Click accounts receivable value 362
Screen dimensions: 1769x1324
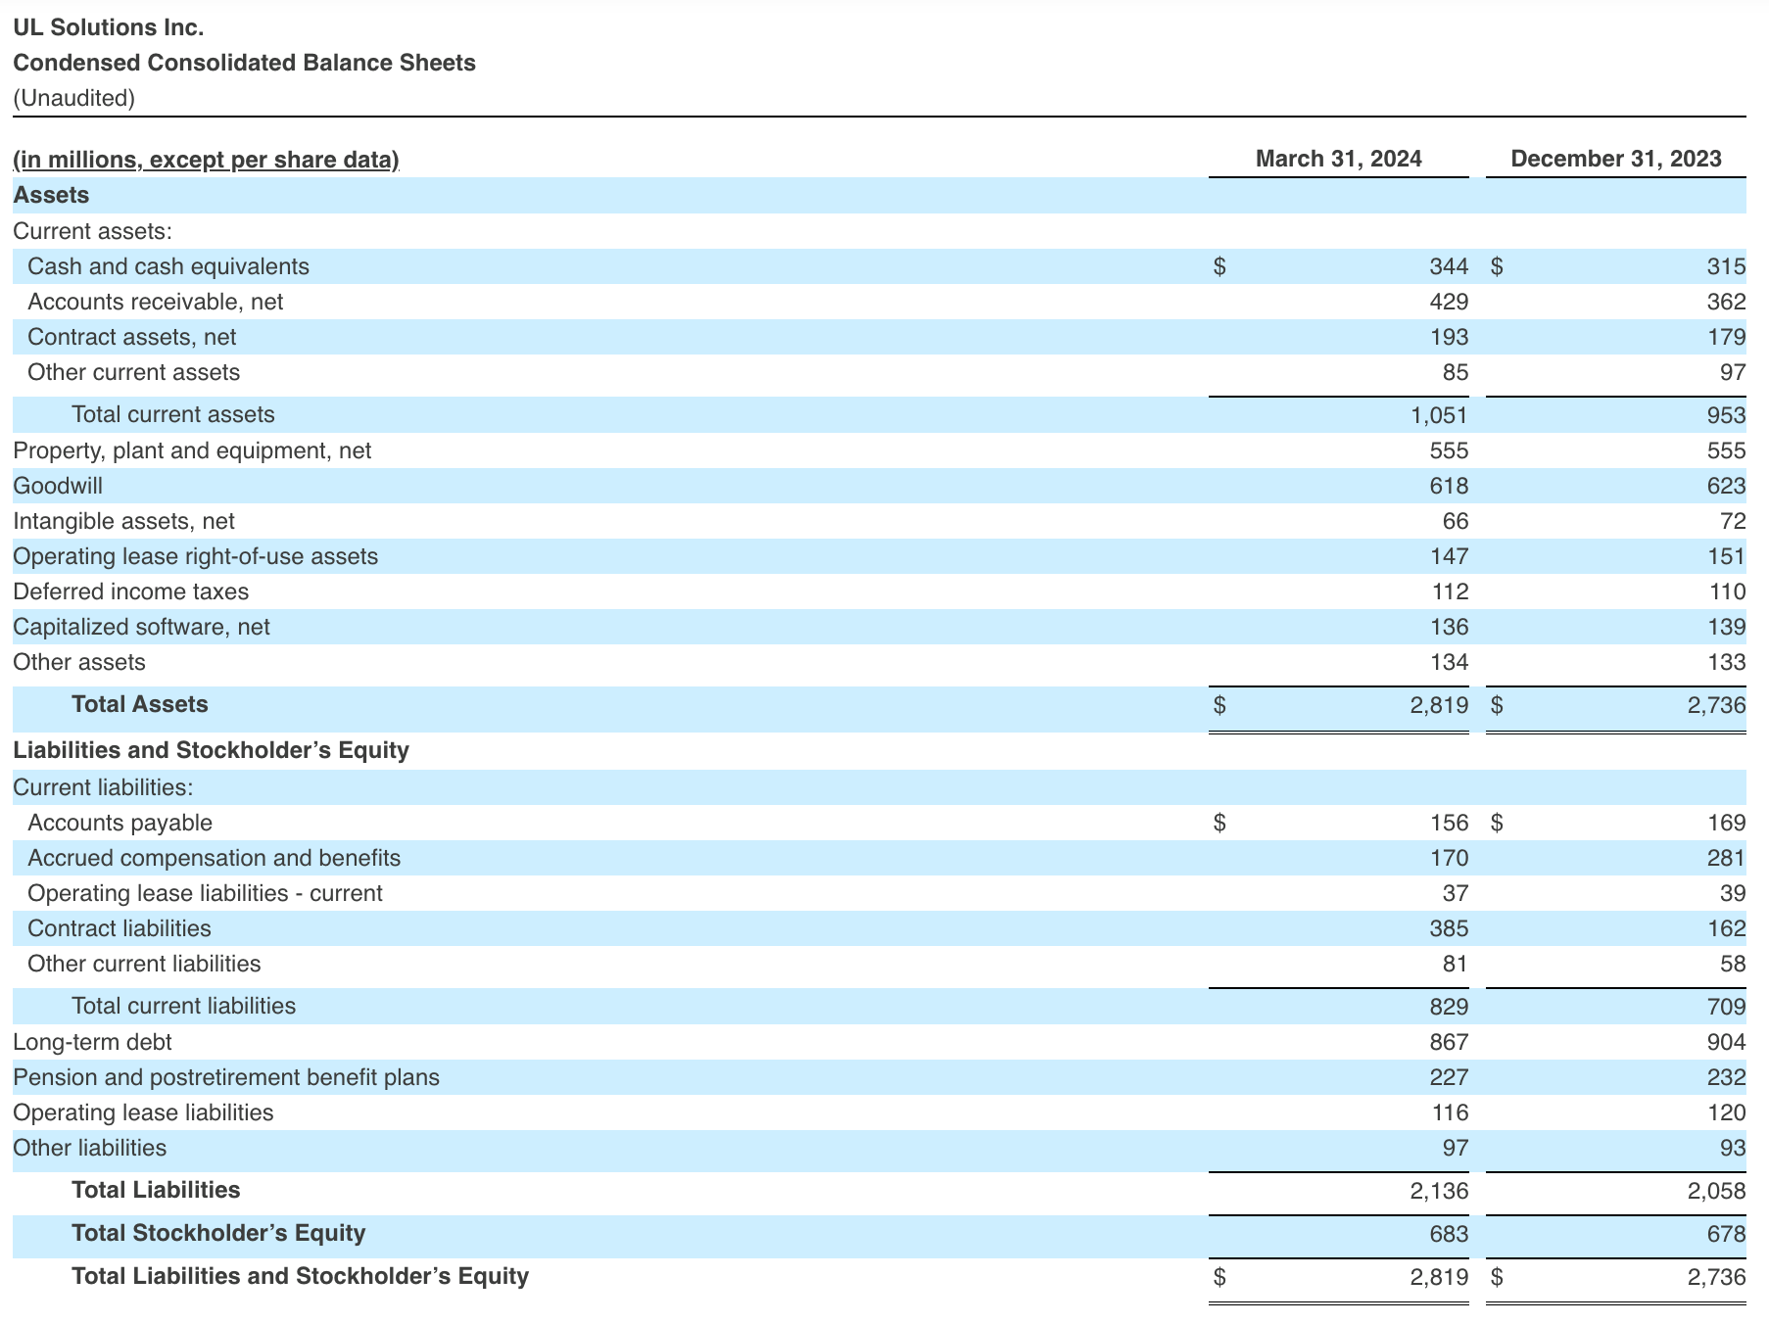pos(1726,302)
